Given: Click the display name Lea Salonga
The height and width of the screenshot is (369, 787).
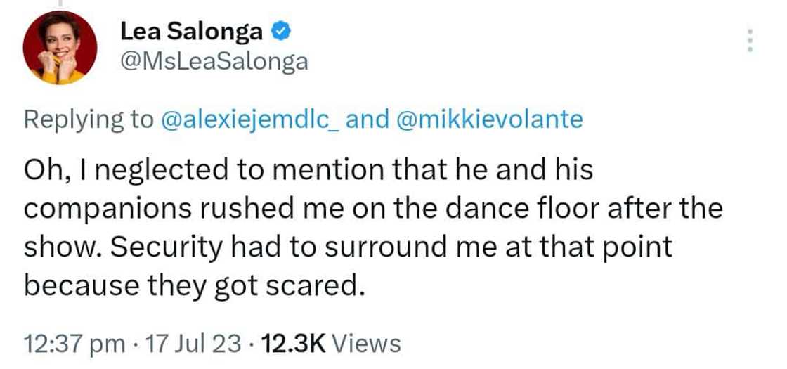Looking at the screenshot, I should pos(191,32).
